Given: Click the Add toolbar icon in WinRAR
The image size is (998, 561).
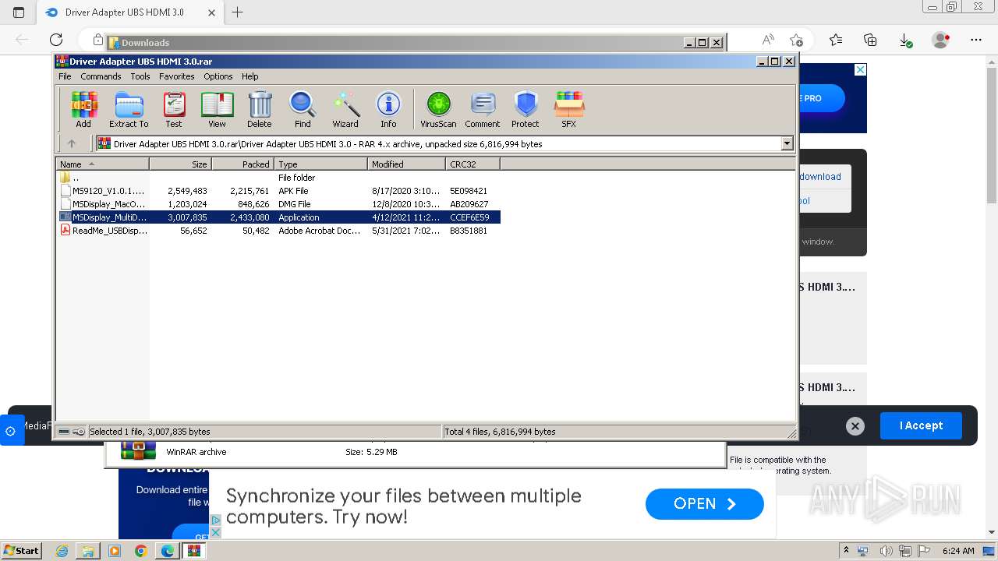Looking at the screenshot, I should 83,109.
